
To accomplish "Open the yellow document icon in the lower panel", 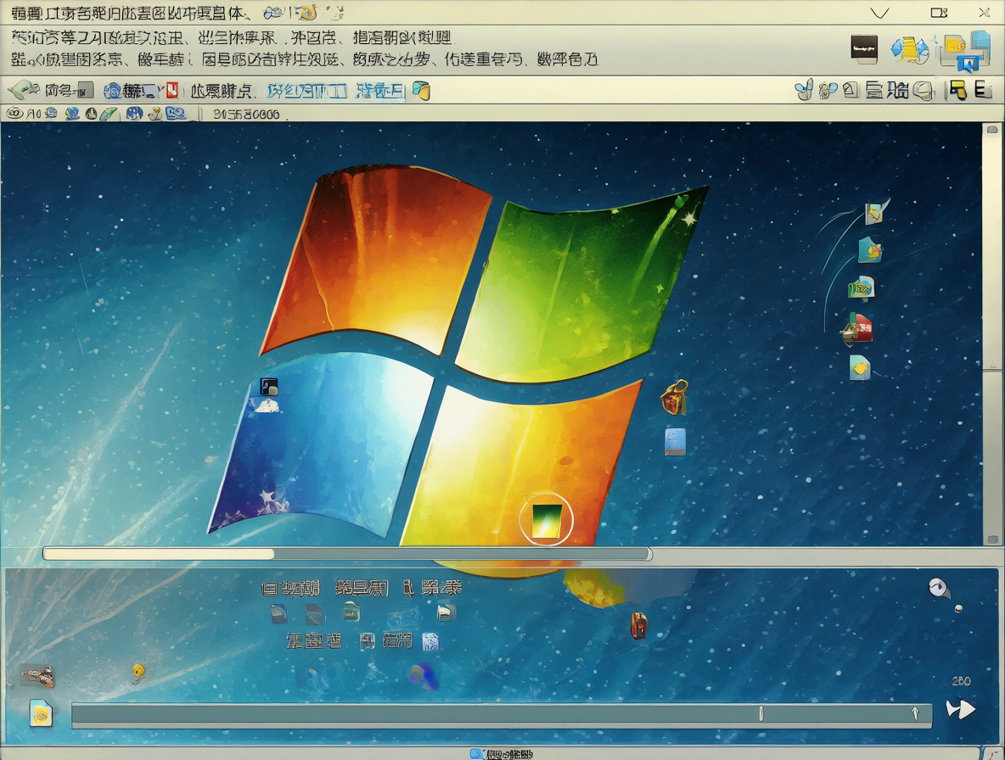I will coord(41,712).
